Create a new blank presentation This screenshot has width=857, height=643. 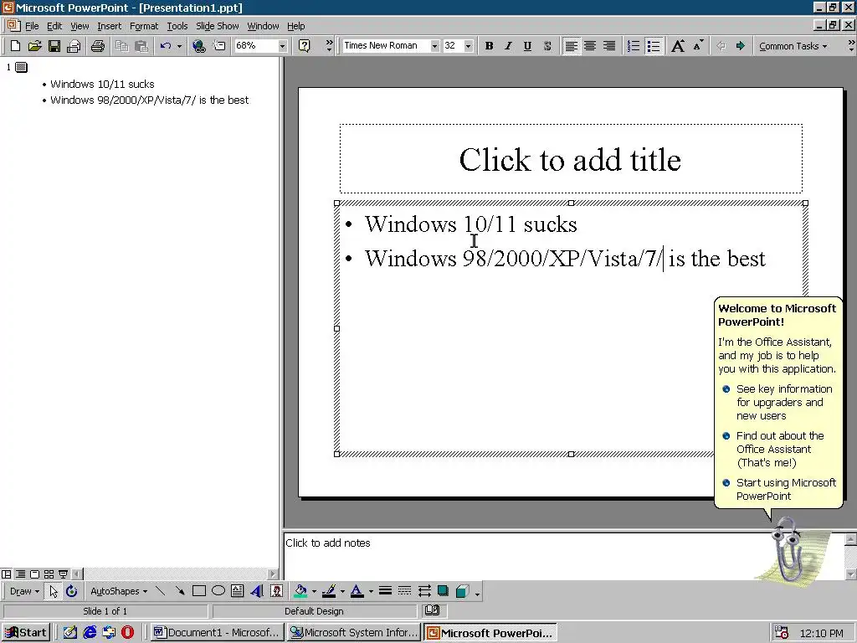(15, 46)
